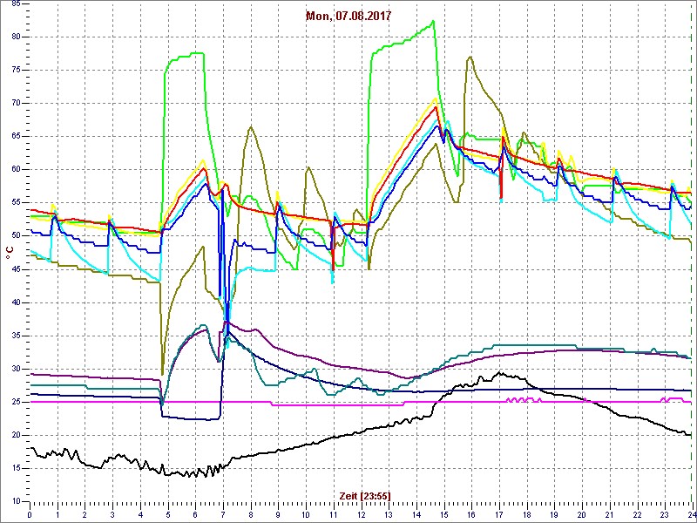Select the 75 label on the temperature axis
The width and height of the screenshot is (697, 523).
pos(16,71)
